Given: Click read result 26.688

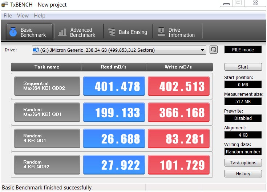Looking at the screenshot, I should (x=114, y=138).
